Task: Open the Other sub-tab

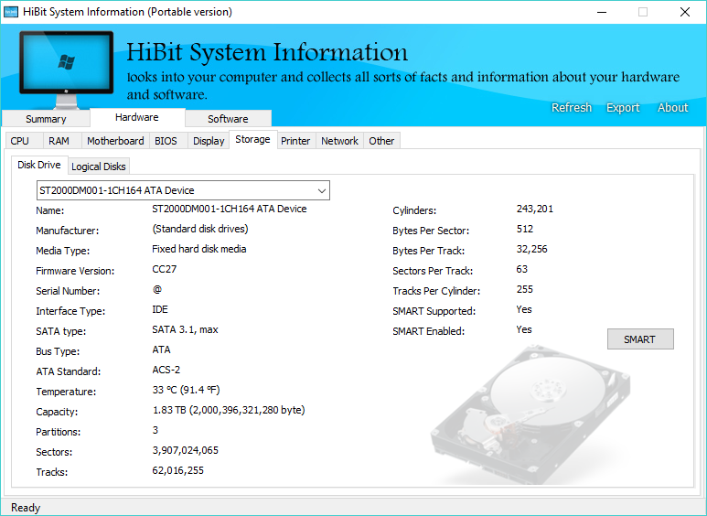Action: (382, 141)
